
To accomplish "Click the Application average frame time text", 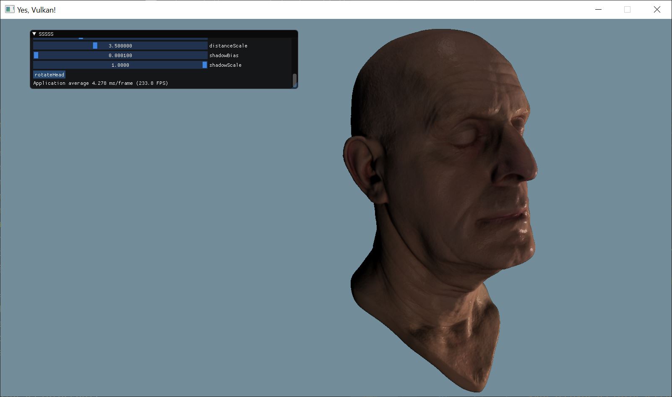I will 101,83.
